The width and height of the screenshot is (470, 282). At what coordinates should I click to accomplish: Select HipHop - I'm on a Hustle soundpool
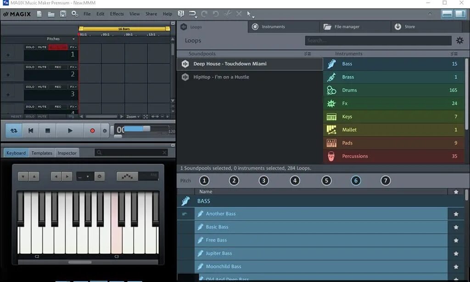click(x=250, y=77)
